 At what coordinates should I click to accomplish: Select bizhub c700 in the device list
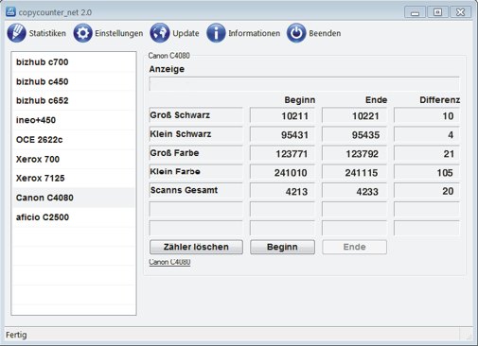point(74,62)
